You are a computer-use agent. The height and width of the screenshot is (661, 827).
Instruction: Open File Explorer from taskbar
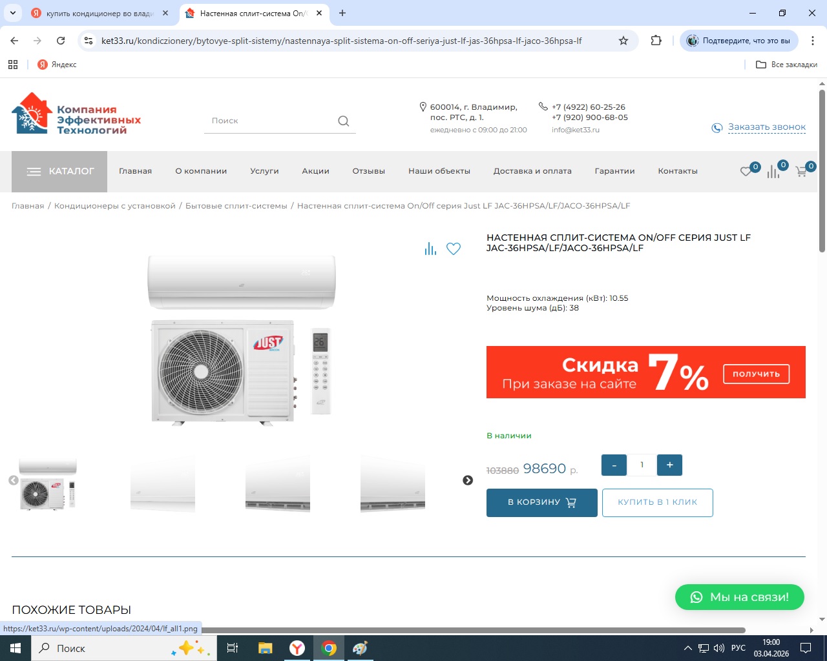pyautogui.click(x=265, y=648)
